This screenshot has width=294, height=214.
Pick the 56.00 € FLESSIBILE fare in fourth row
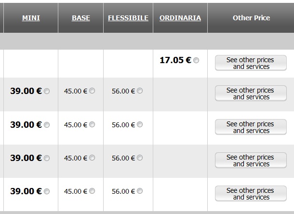pos(140,158)
